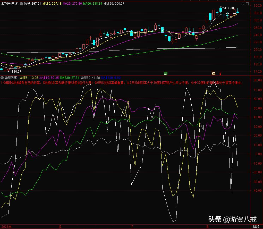Toggle the side panel layout icon
The height and width of the screenshot is (229, 263).
(247, 4)
